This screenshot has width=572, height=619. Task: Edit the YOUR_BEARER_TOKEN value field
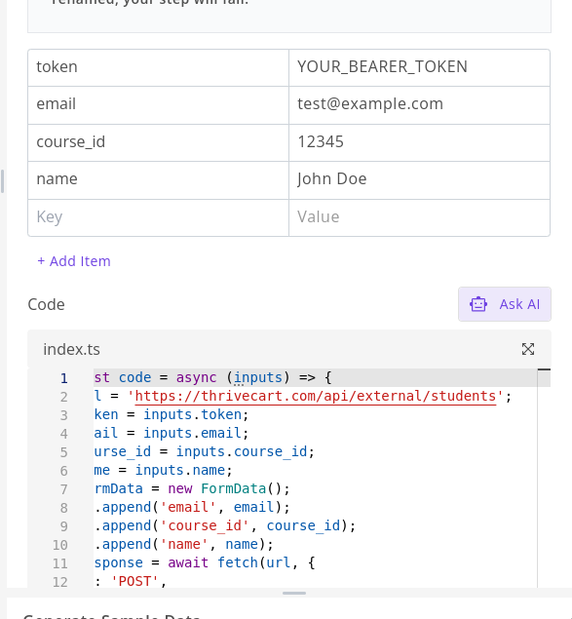pyautogui.click(x=419, y=67)
